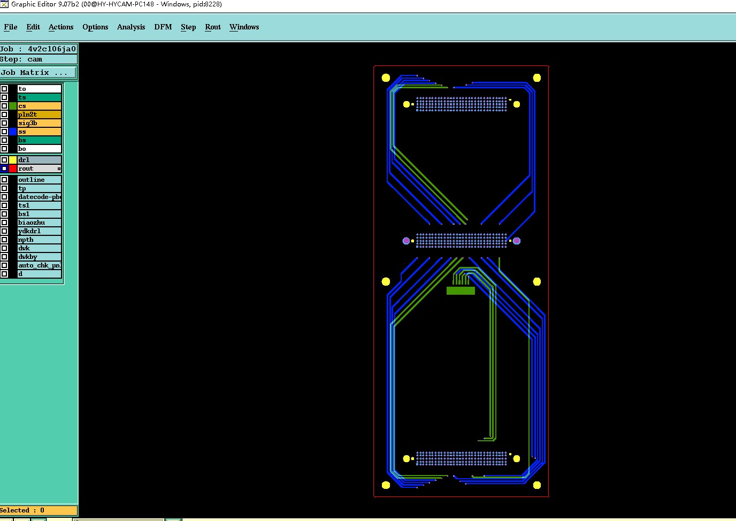
Task: Click the Job Matrix button
Action: 38,72
